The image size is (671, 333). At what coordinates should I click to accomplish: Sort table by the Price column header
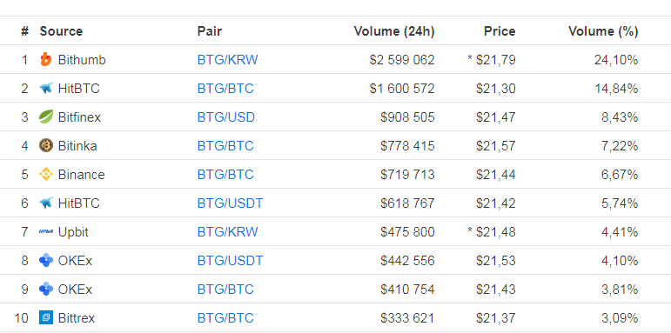tap(500, 31)
